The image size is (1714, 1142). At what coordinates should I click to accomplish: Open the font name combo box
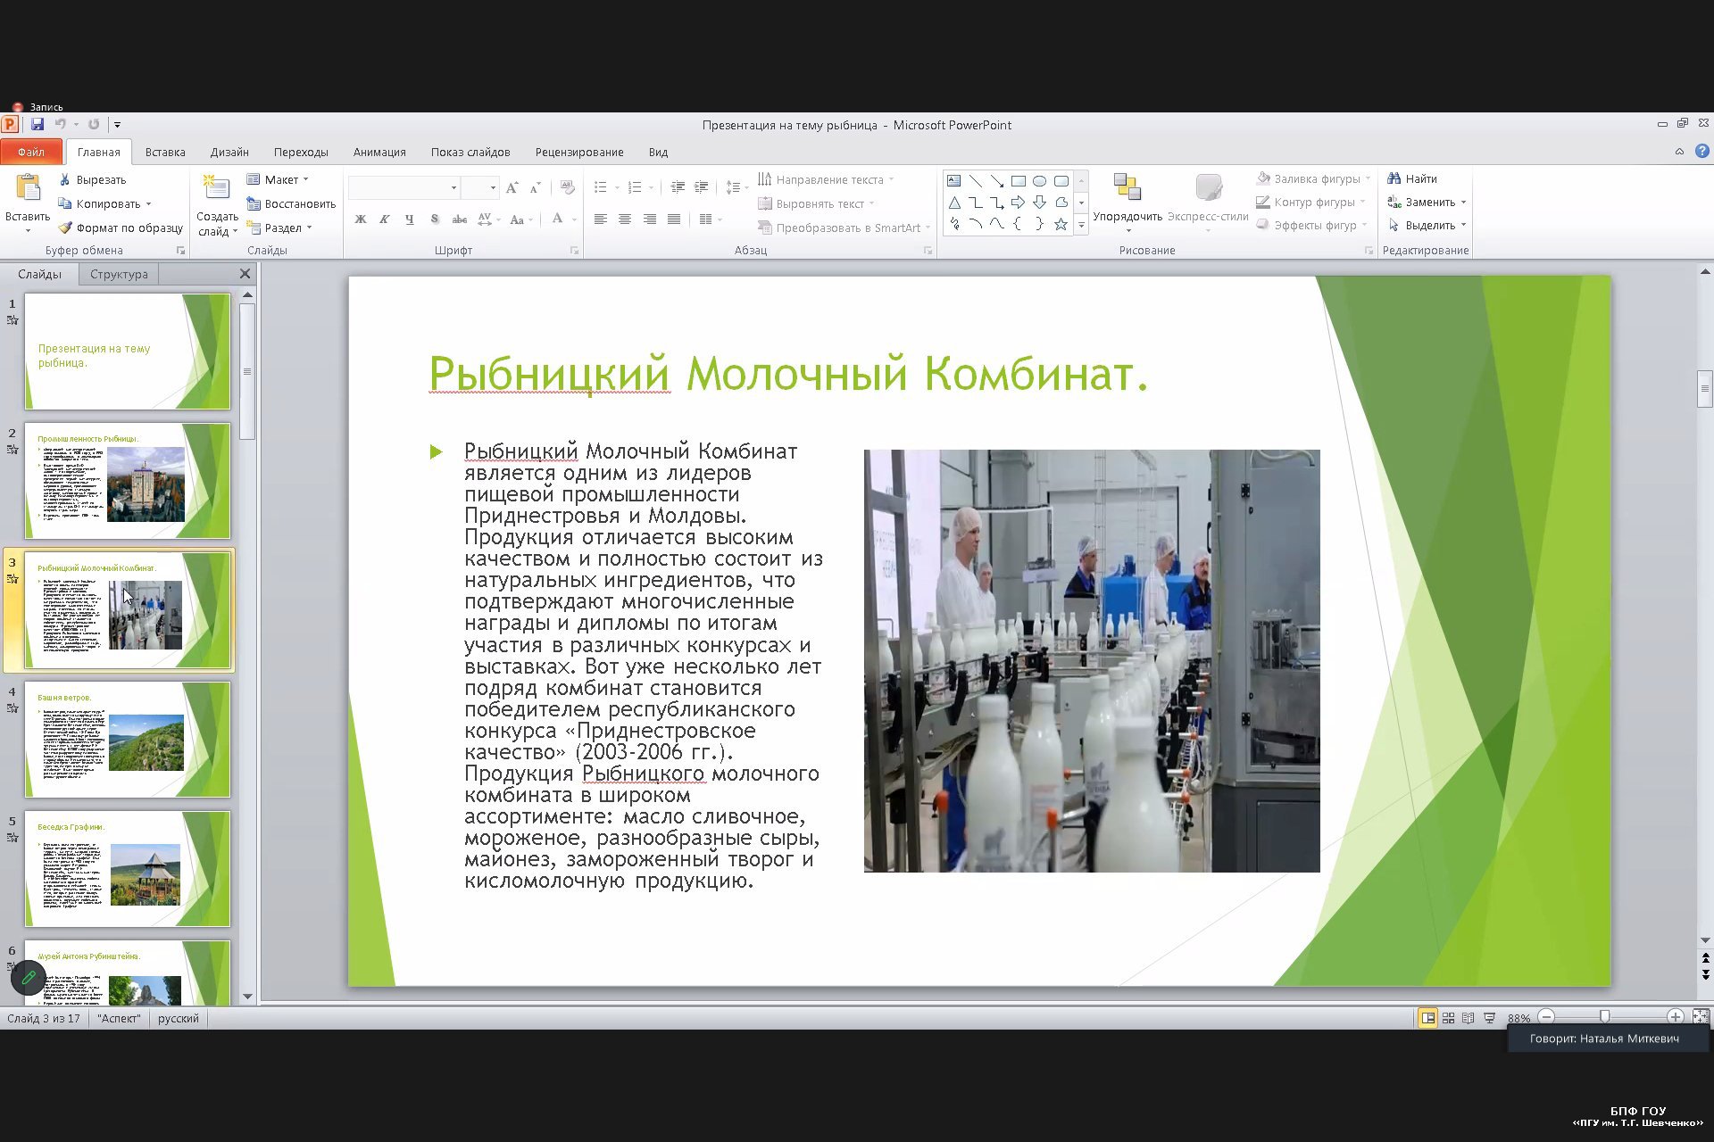(x=404, y=187)
